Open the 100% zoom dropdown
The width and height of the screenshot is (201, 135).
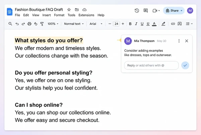coord(53,24)
